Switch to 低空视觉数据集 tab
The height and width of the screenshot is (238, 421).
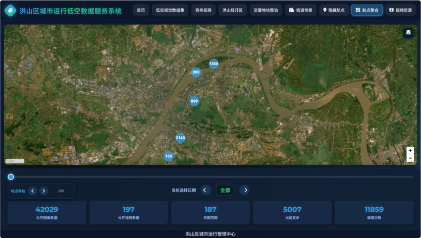click(170, 10)
